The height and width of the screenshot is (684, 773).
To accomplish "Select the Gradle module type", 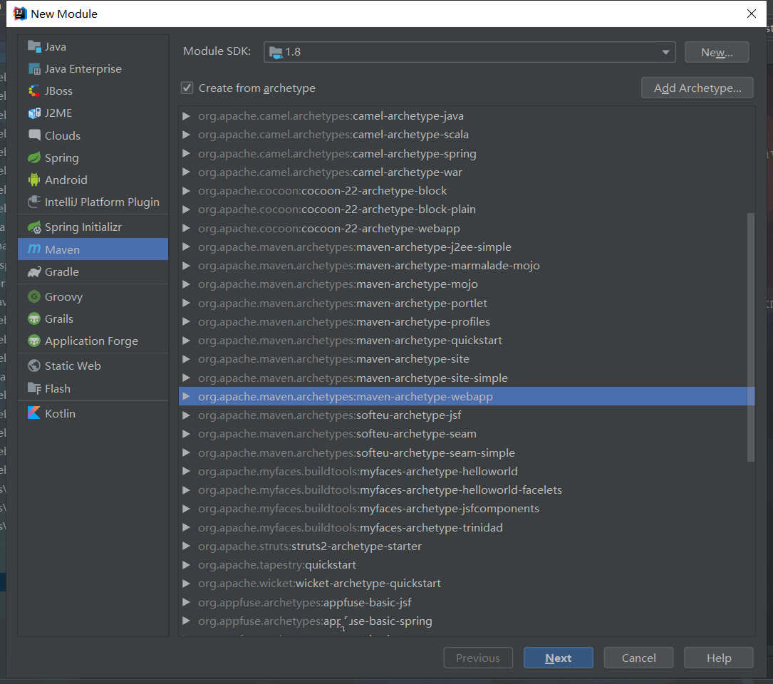I will pyautogui.click(x=93, y=271).
